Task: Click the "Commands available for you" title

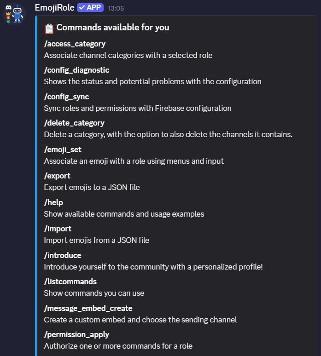Action: pyautogui.click(x=113, y=28)
